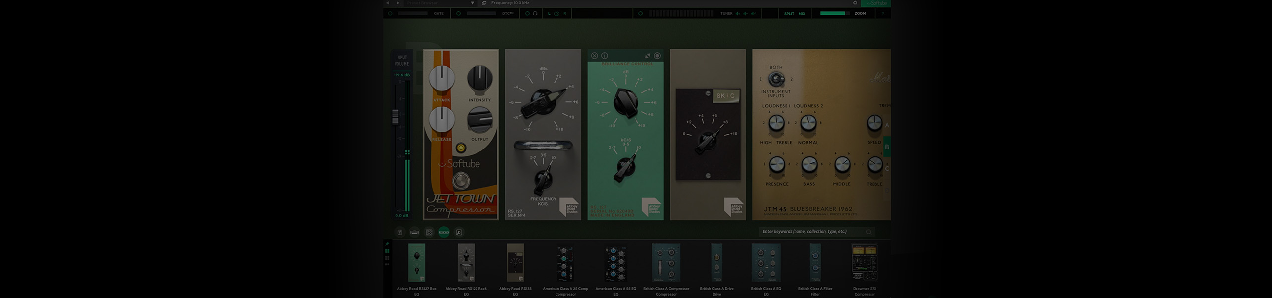This screenshot has width=1272, height=298.
Task: Click the copy icon beside Frequency readout
Action: click(484, 3)
